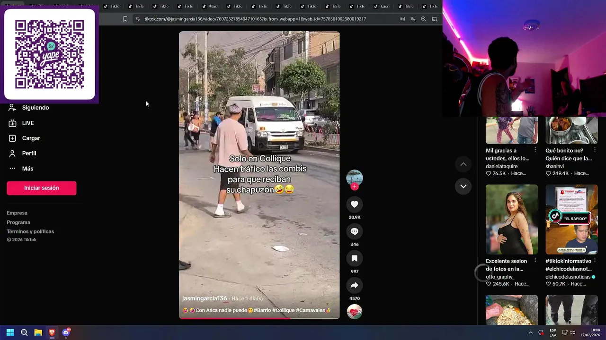Open jasmingarcia136 username link on video
This screenshot has height=340, width=606.
[205, 298]
